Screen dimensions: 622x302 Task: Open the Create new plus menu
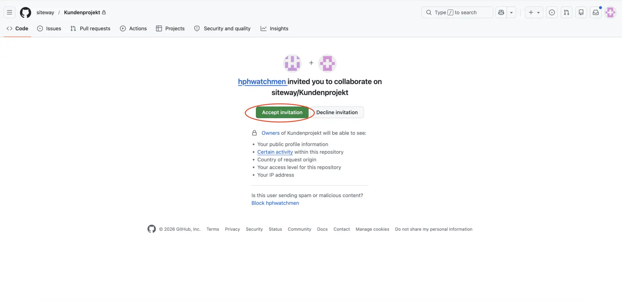point(534,13)
